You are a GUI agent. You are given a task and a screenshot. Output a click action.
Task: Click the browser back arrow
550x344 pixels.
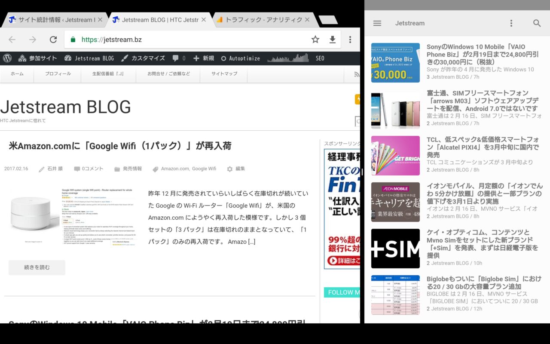12,40
